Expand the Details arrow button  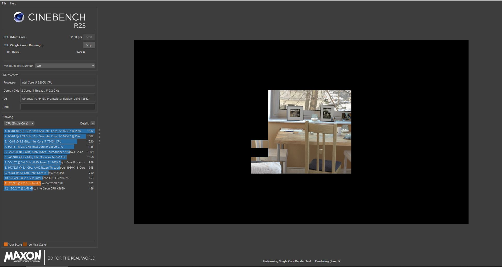point(93,123)
